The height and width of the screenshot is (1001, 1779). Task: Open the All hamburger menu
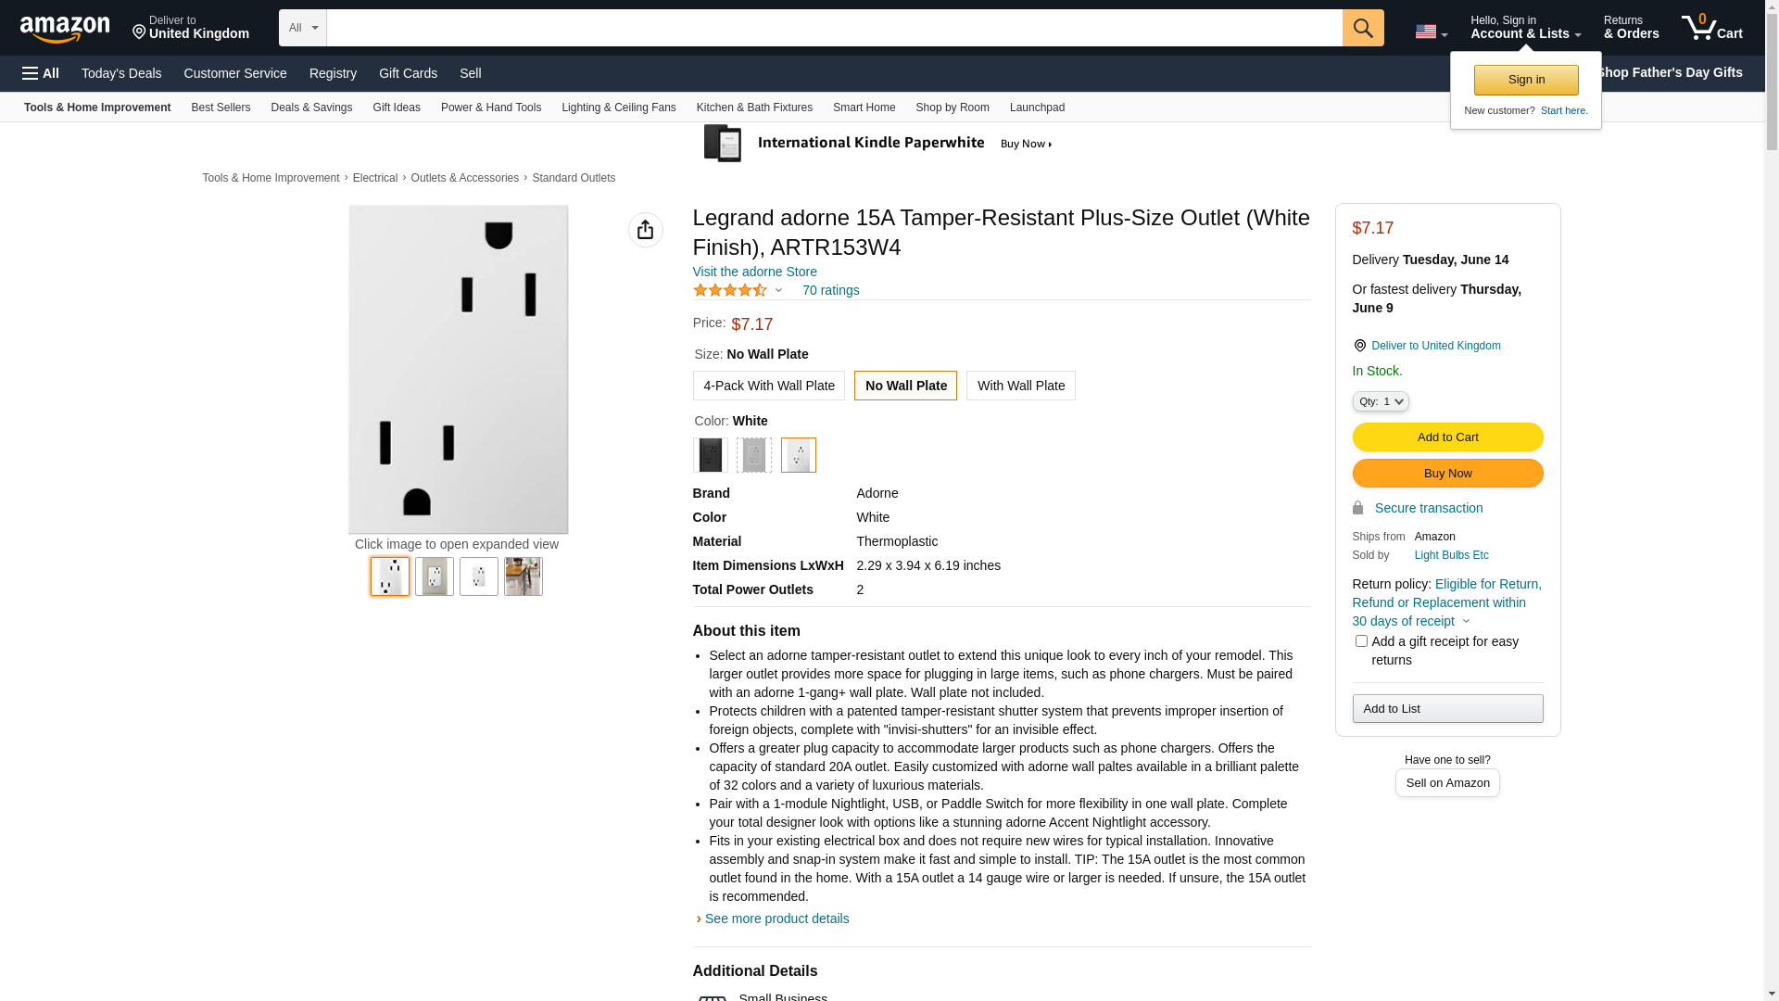coord(41,73)
